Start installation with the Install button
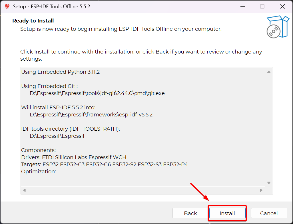Image resolution: width=293 pixels, height=224 pixels. (227, 213)
